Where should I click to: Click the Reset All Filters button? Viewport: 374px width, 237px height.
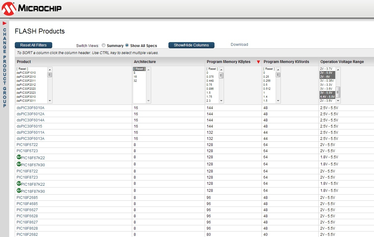[33, 45]
